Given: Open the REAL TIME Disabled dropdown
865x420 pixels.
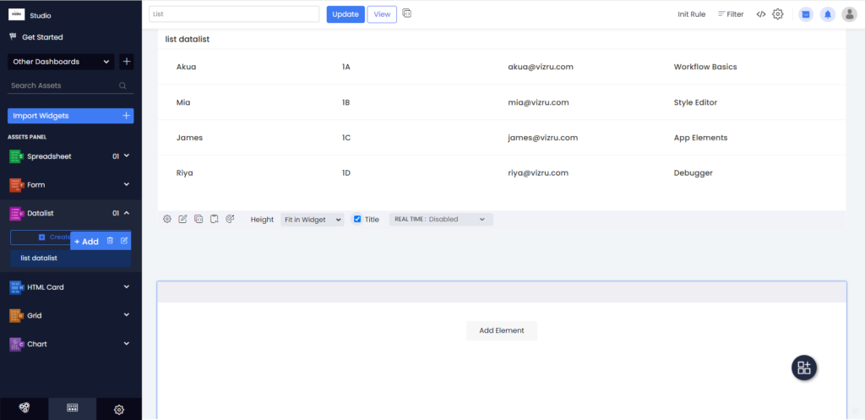Looking at the screenshot, I should 441,219.
